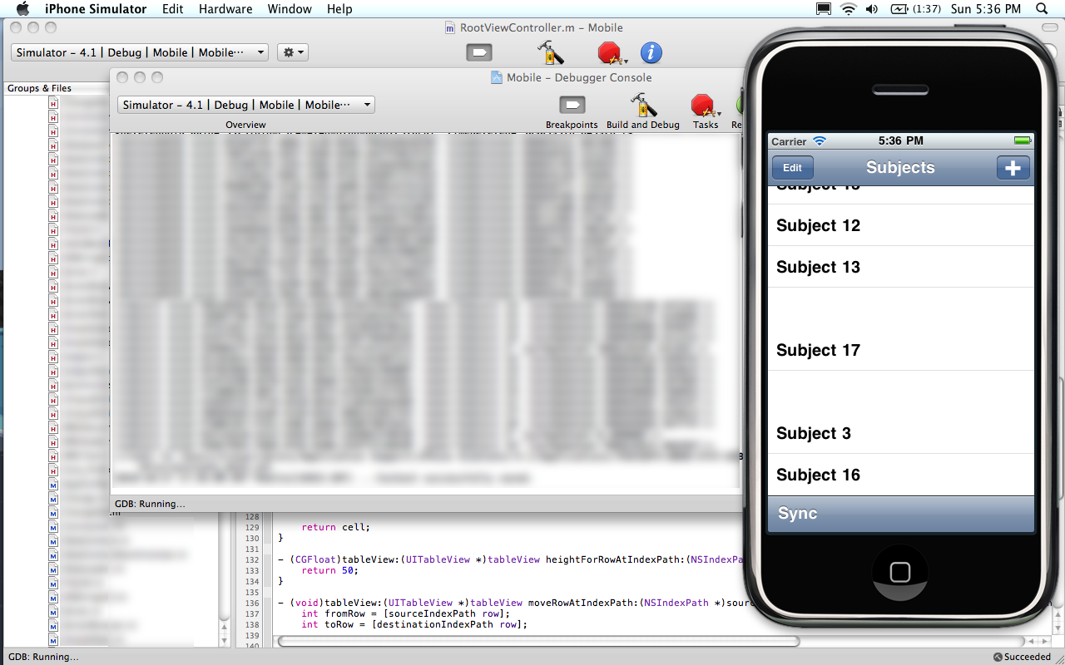Tap the Edit button in simulator app
Screen dimensions: 1065x665
[793, 168]
